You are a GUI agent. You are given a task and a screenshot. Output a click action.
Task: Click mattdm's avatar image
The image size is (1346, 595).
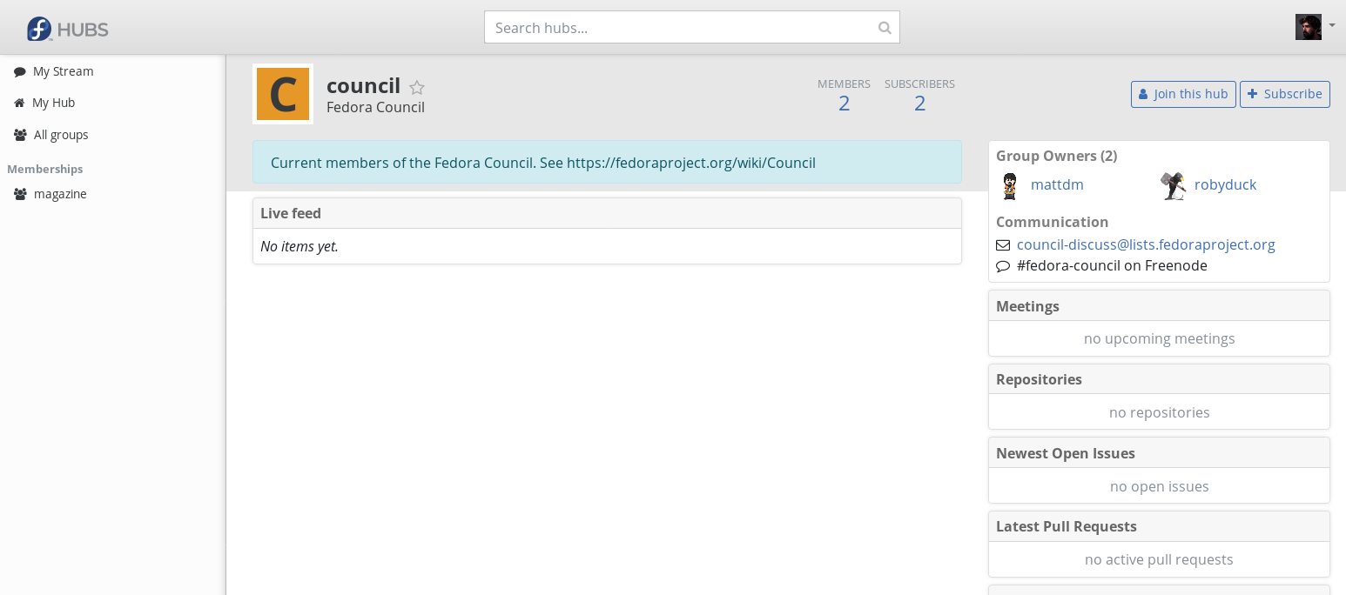point(1010,185)
